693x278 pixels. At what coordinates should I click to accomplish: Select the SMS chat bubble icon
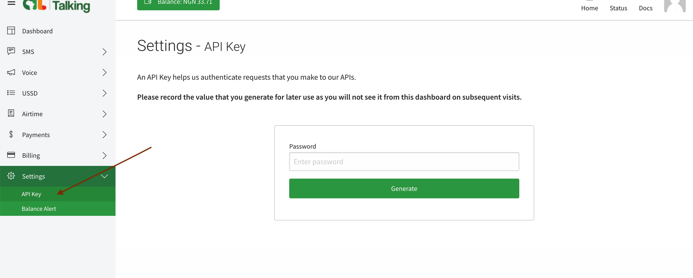point(11,51)
